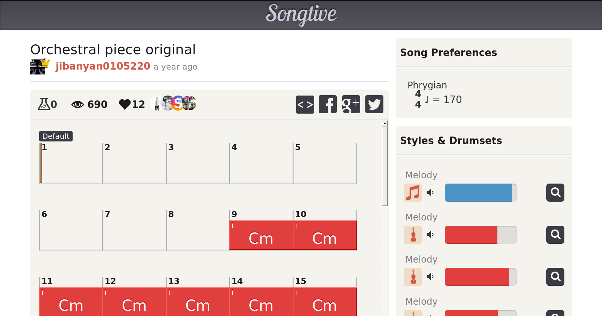
Task: Share song on Facebook
Action: [x=328, y=104]
